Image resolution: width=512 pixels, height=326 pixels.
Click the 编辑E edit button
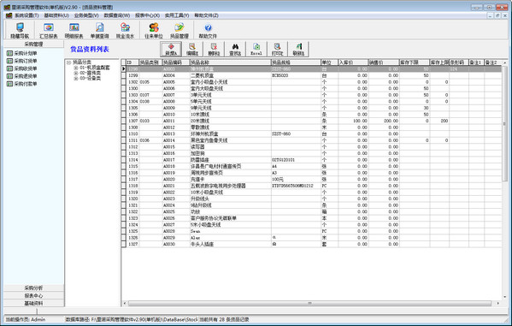coord(192,49)
